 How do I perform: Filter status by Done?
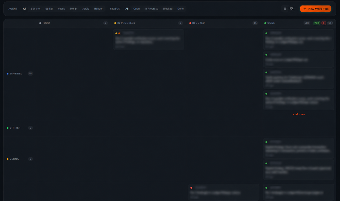click(x=180, y=9)
